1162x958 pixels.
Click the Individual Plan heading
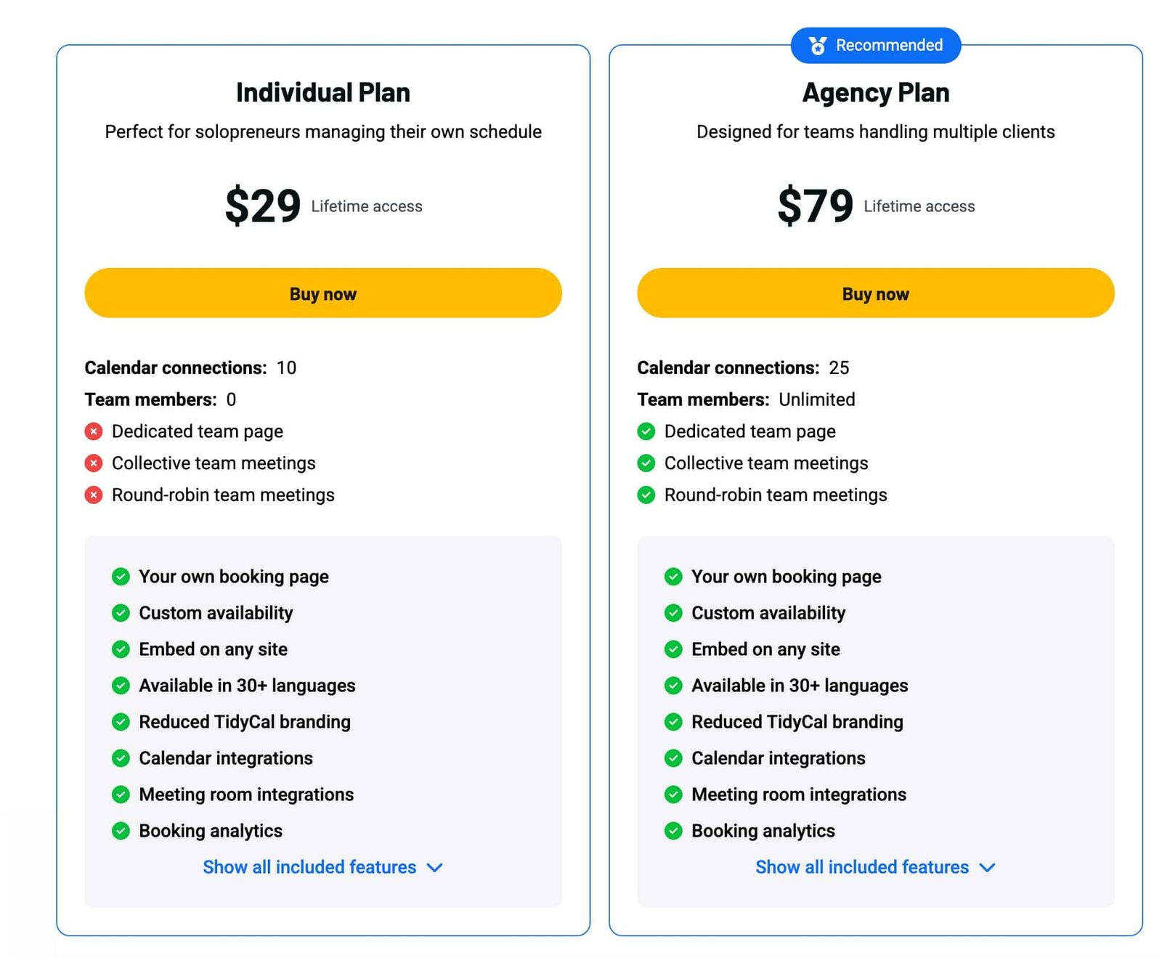pyautogui.click(x=323, y=93)
